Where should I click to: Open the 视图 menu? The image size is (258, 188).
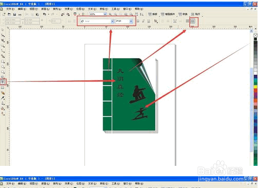point(34,9)
